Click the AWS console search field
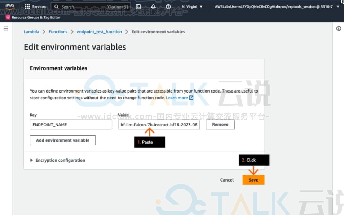Image resolution: width=344 pixels, height=215 pixels. click(x=91, y=7)
